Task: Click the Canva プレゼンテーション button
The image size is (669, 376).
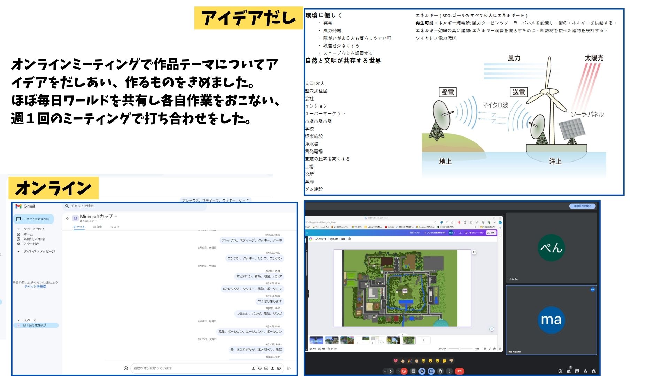Action: [474, 233]
